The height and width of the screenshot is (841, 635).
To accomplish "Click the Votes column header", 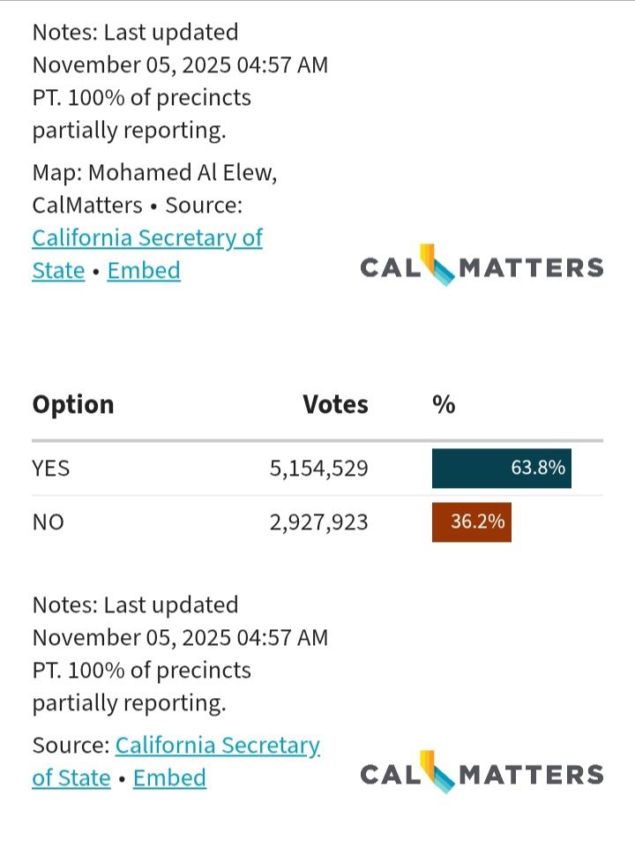I will (x=335, y=405).
